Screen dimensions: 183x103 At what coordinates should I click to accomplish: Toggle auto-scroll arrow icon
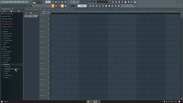click(56, 6)
